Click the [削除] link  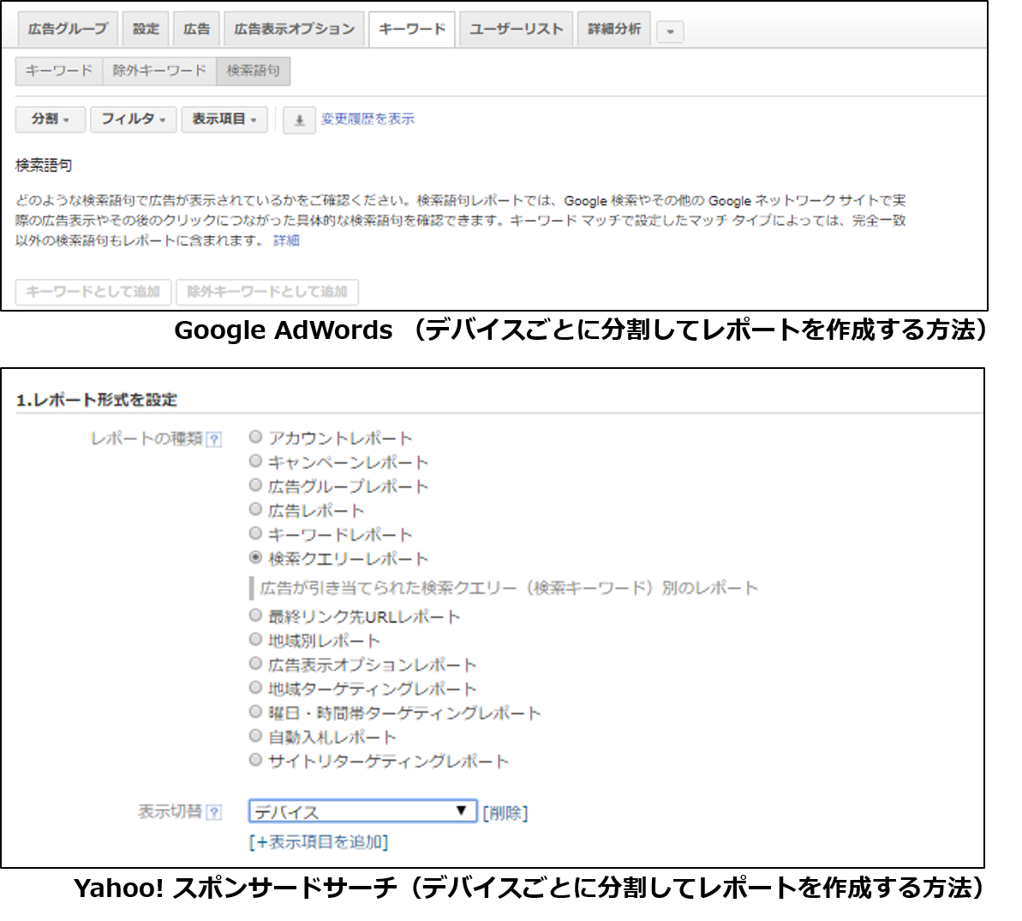tap(505, 813)
